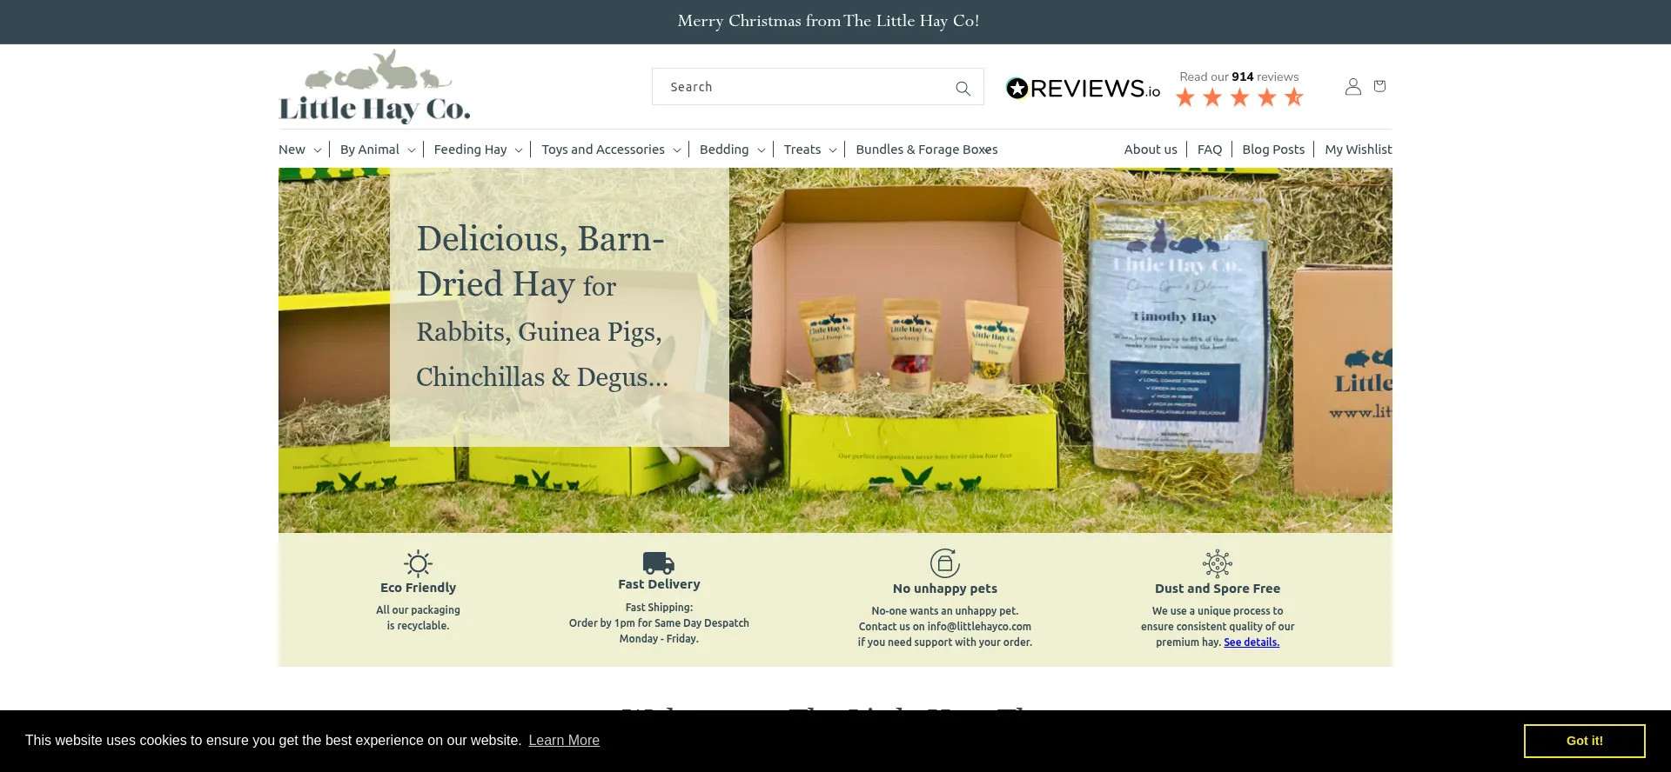Go to About us page

point(1151,150)
